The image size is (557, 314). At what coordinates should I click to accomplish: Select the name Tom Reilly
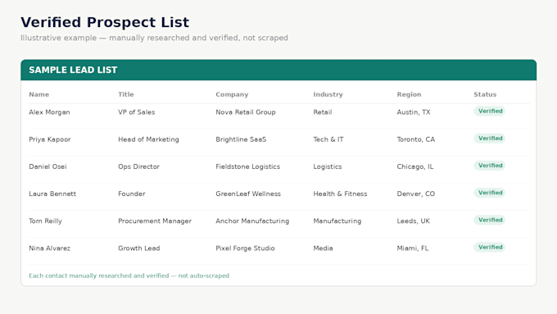(x=45, y=221)
